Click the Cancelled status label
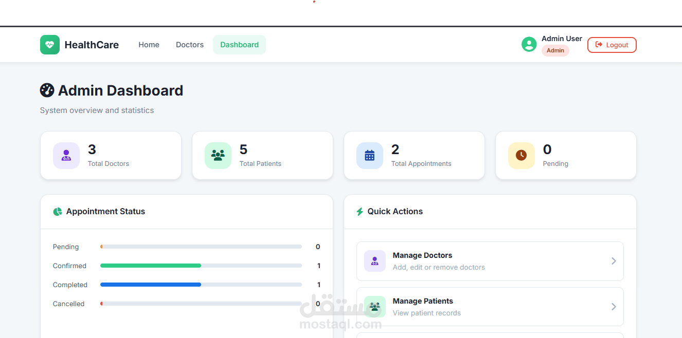Viewport: 682px width, 338px height. (68, 304)
